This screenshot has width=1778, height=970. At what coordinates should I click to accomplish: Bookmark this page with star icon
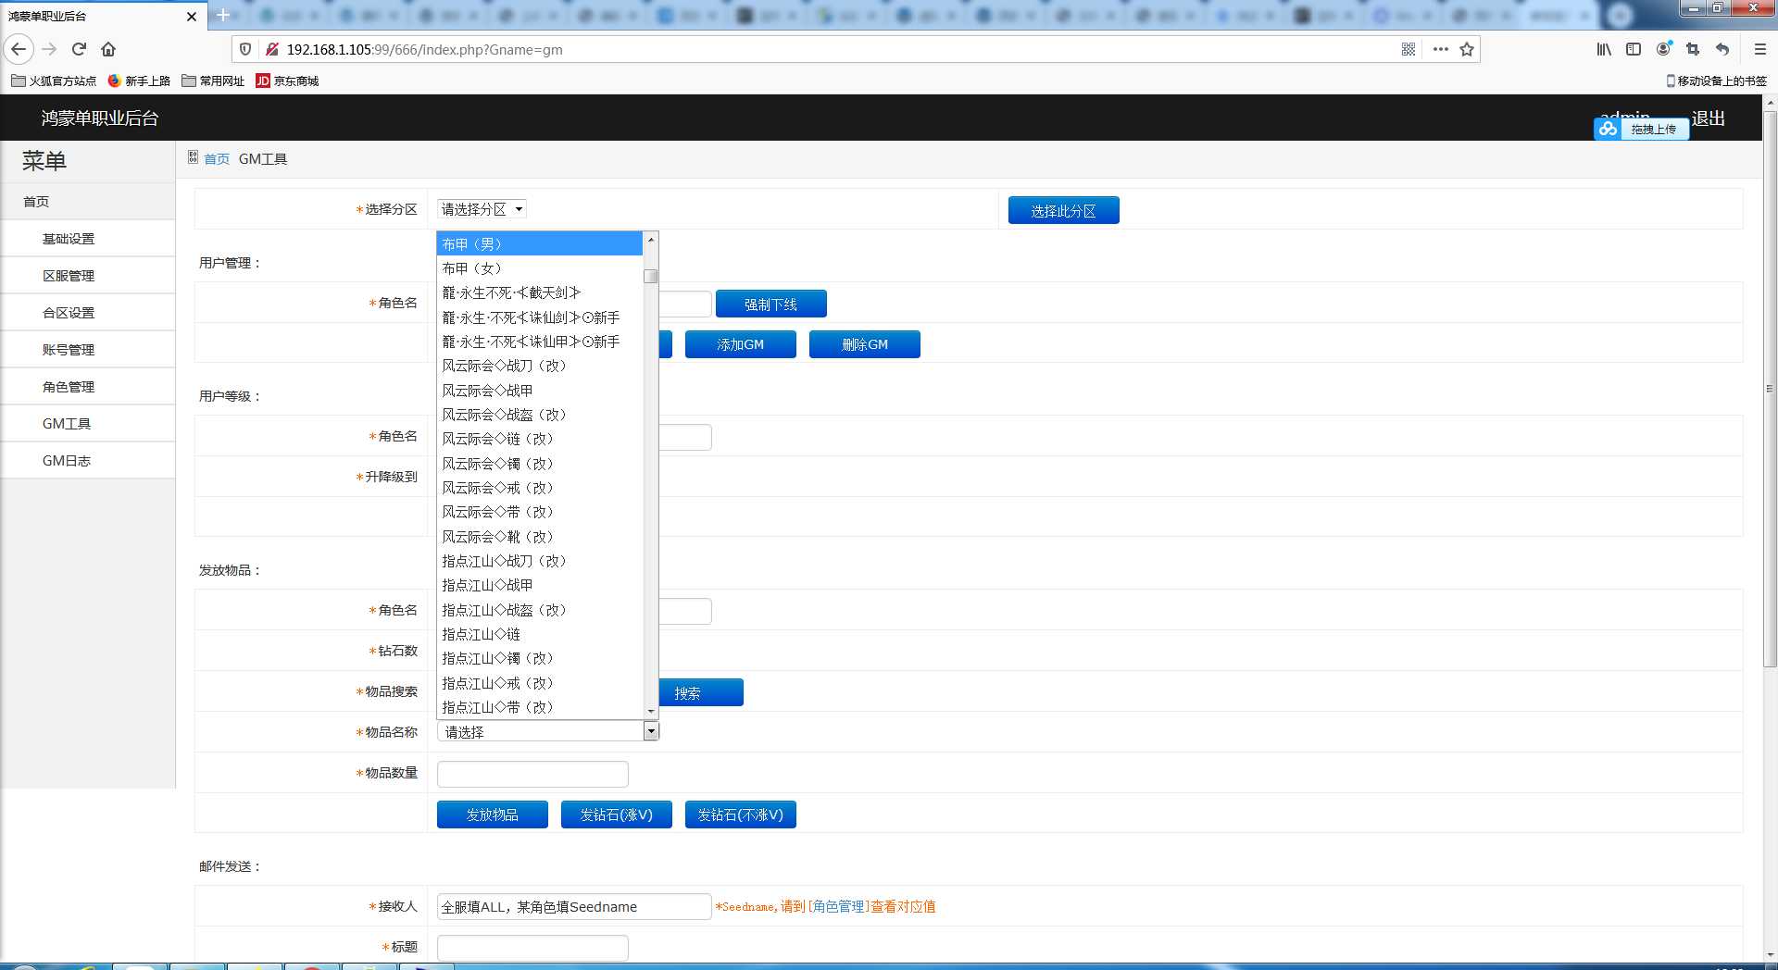coord(1467,49)
